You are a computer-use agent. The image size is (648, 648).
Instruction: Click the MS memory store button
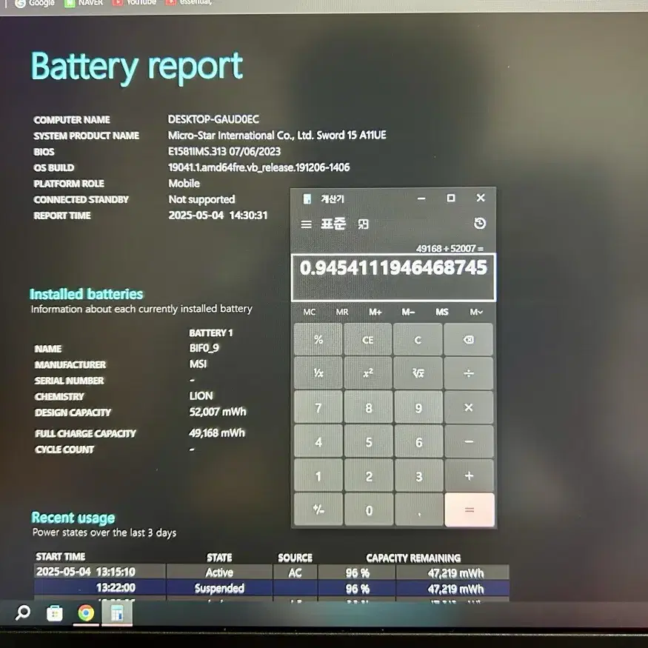pos(442,312)
